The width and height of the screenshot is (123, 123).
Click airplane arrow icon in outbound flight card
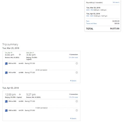pos(20,55)
